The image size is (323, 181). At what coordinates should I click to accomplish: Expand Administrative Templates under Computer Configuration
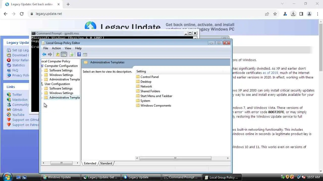tap(42, 79)
